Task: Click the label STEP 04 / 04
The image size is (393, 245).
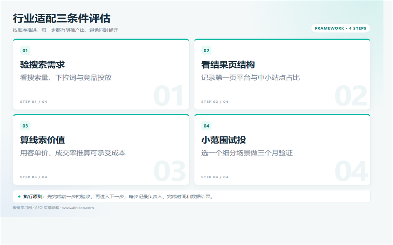Action: (215, 177)
